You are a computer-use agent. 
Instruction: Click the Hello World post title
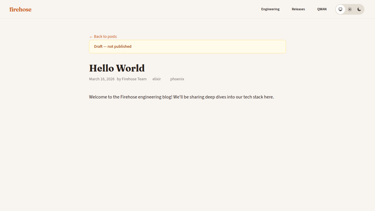coord(117,68)
